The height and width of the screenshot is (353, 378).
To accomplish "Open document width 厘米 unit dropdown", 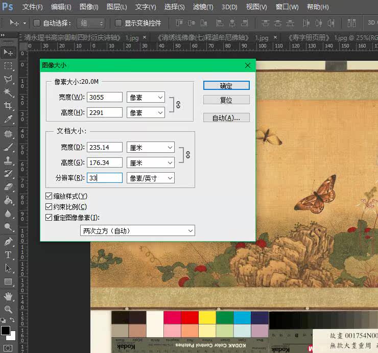I will tap(151, 147).
